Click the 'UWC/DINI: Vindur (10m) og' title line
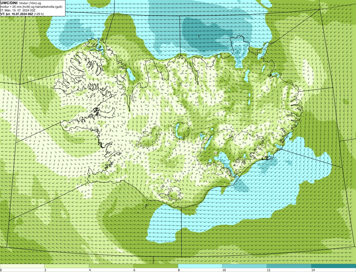The image size is (356, 272). [21, 3]
